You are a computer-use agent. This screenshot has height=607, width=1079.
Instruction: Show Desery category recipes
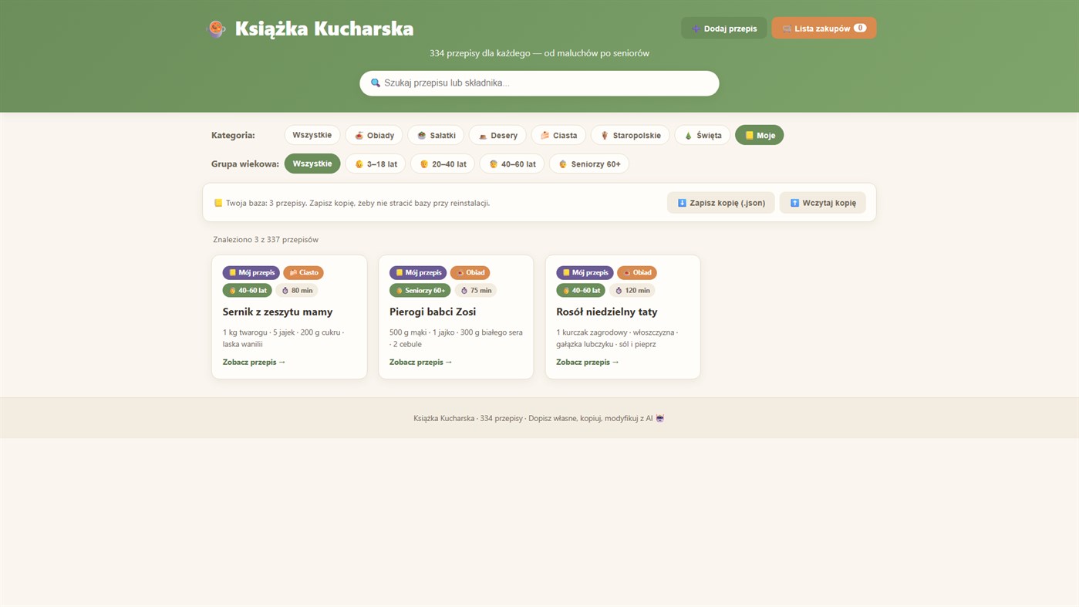pyautogui.click(x=497, y=135)
